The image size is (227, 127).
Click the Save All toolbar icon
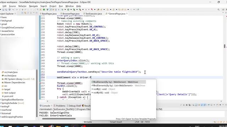[6, 10]
